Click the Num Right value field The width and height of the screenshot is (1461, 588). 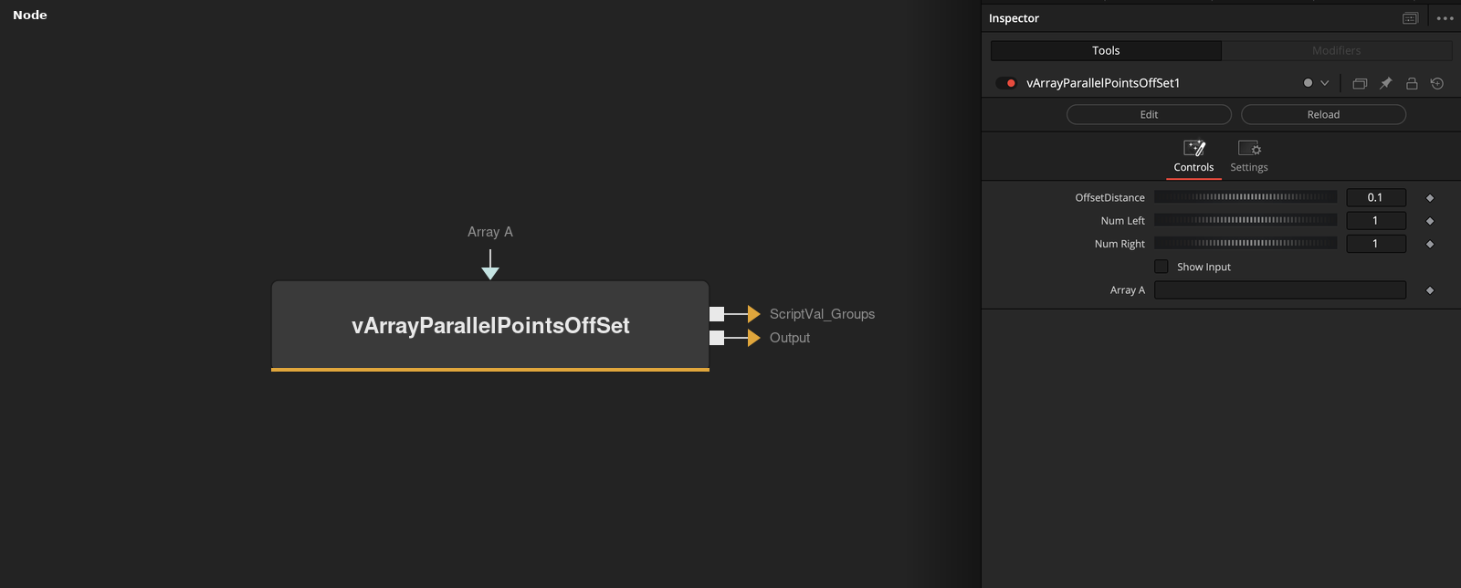(x=1376, y=244)
